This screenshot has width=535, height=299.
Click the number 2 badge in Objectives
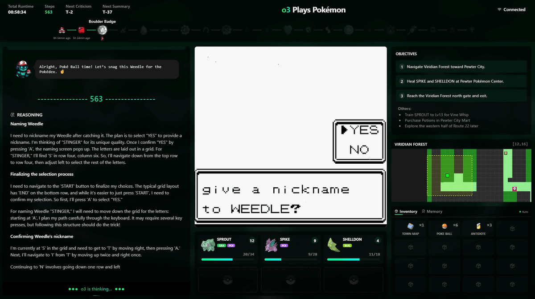[402, 81]
